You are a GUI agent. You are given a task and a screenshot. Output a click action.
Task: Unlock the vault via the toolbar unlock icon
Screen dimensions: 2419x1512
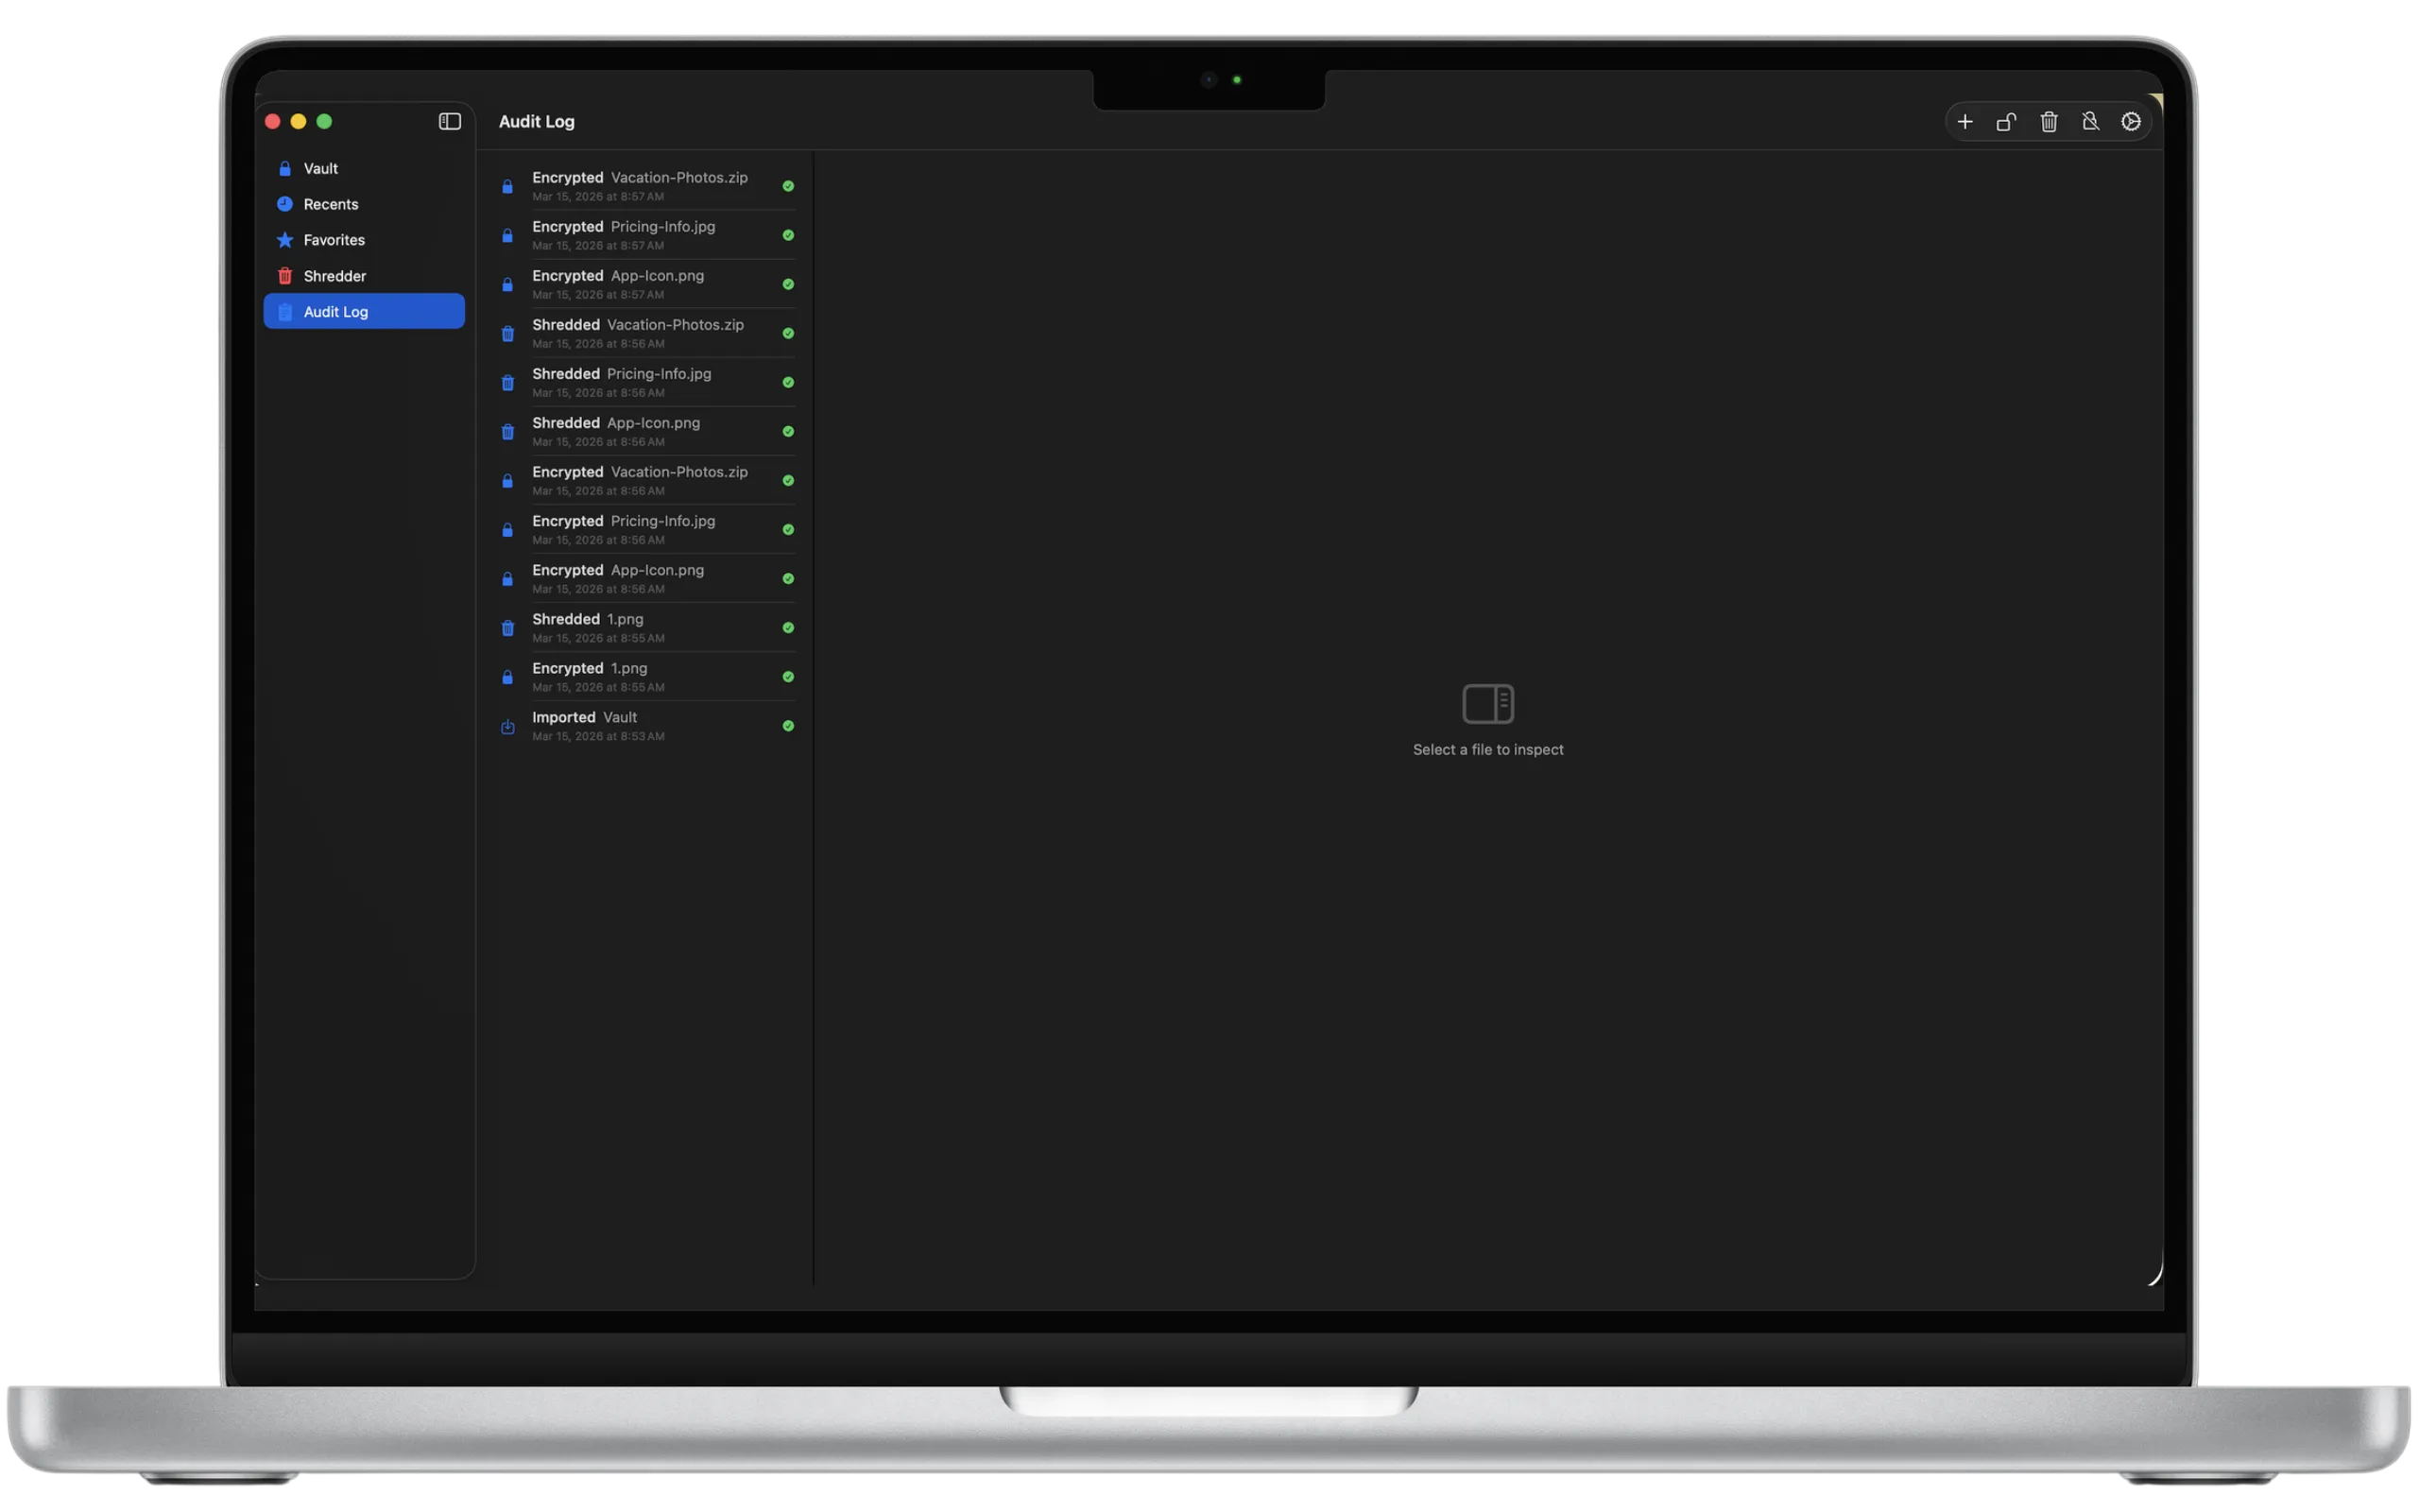point(2005,121)
